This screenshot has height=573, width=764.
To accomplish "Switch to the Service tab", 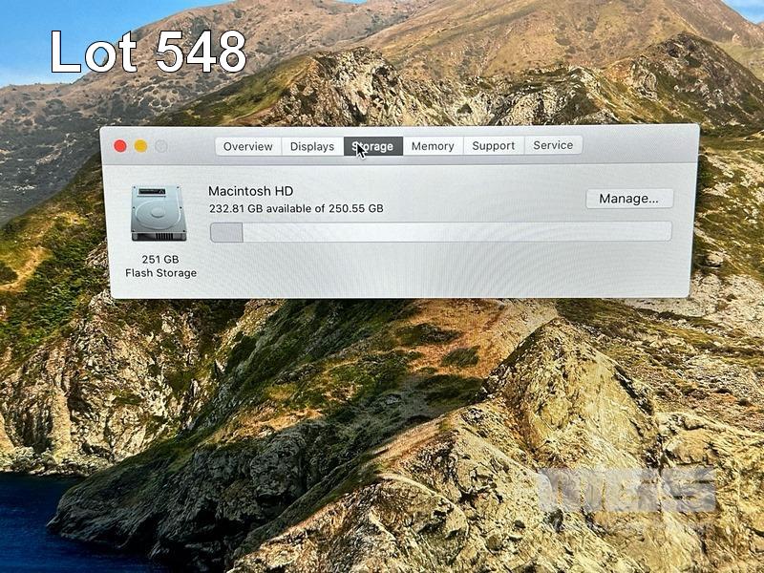I will (553, 146).
